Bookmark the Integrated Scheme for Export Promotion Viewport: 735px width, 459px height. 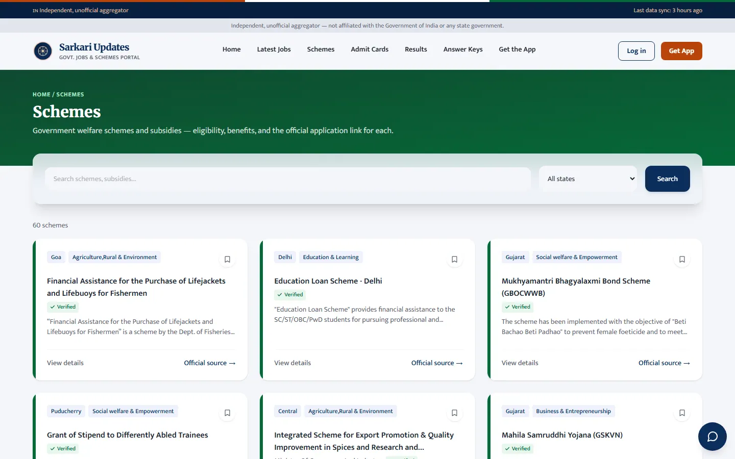(x=455, y=413)
